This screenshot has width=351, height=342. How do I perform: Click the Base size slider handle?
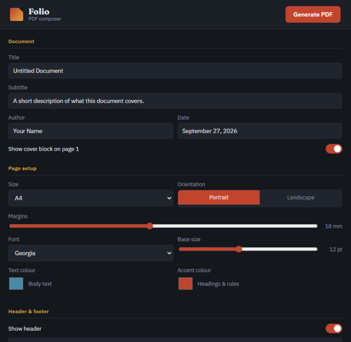click(239, 249)
